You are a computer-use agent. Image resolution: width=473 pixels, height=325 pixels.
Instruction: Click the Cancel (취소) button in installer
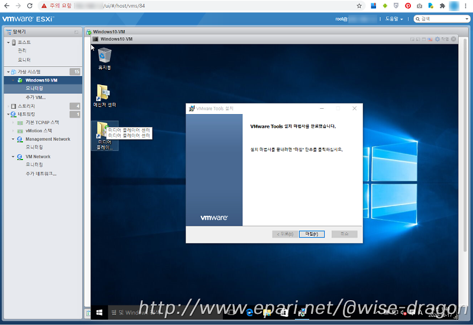coord(345,234)
